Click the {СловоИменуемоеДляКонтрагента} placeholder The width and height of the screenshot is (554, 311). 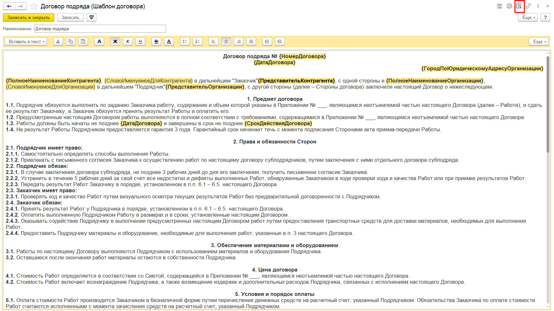[148, 81]
